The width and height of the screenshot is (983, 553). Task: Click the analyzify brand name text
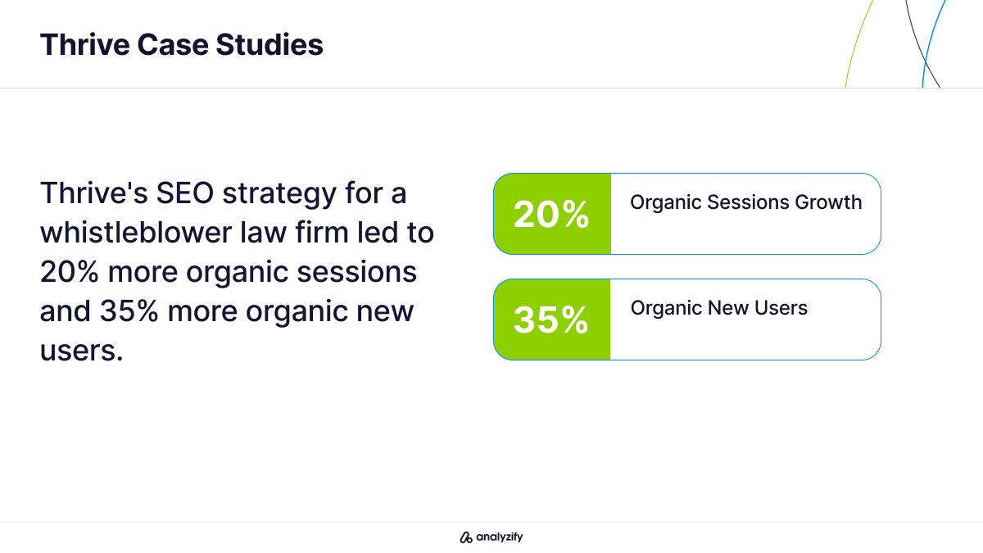(x=499, y=537)
